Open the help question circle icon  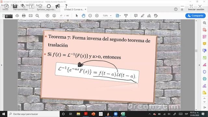176,9
